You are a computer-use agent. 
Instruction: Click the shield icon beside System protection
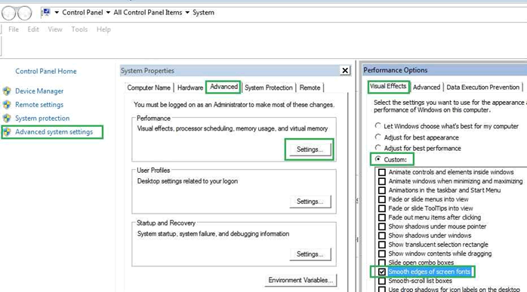coord(7,118)
